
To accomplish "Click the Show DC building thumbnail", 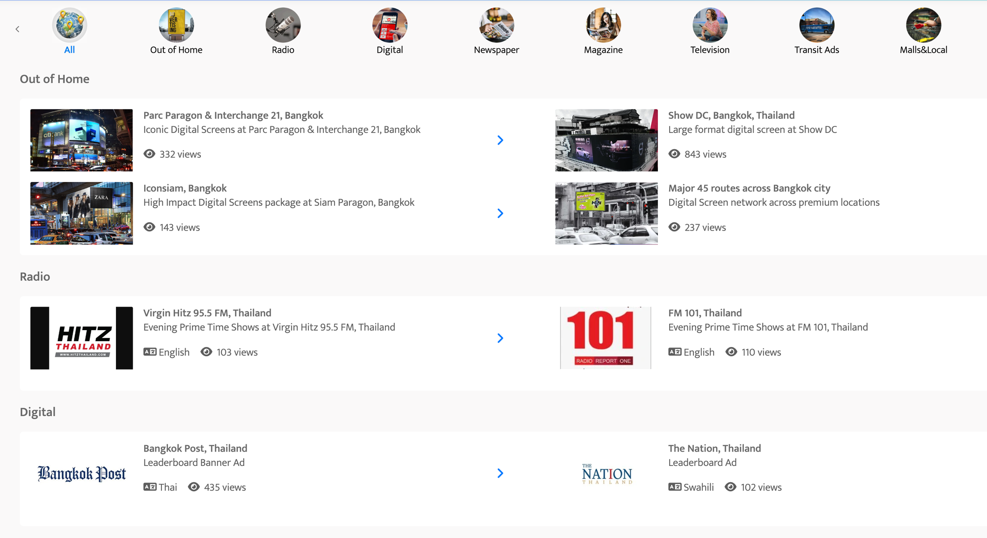I will click(x=607, y=140).
